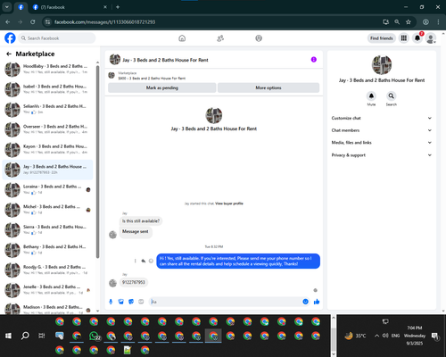Expand Privacy & support section
Viewport: 446px width, 357px height.
pos(382,155)
